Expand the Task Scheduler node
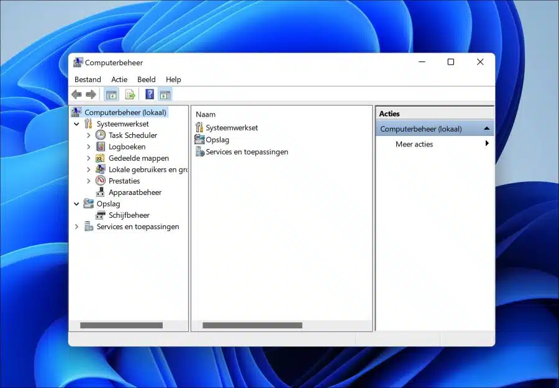The image size is (559, 388). click(x=88, y=135)
